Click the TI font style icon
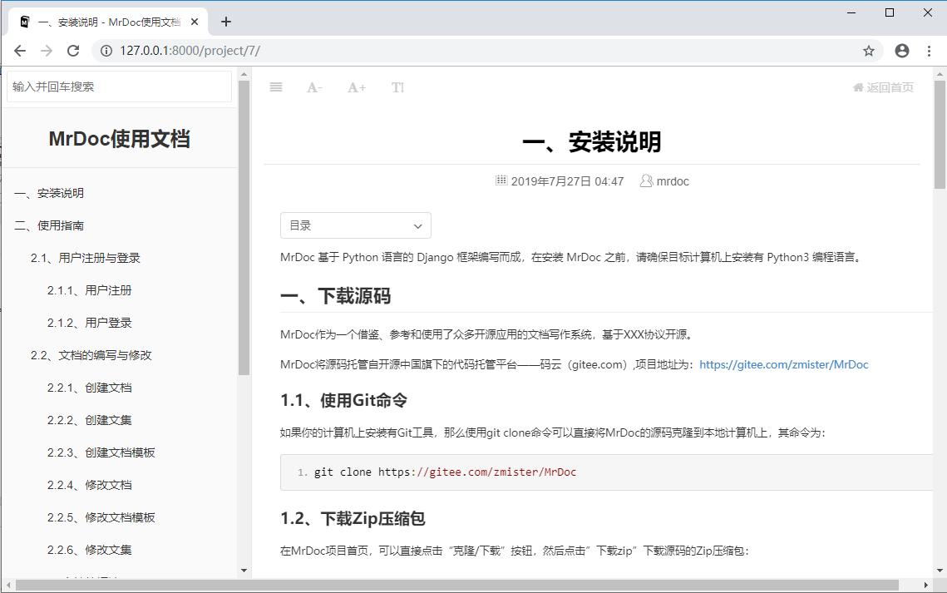Screen dimensions: 947x593 (x=397, y=87)
